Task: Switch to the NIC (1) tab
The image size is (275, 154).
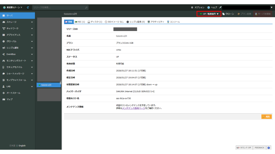Action: 80,22
